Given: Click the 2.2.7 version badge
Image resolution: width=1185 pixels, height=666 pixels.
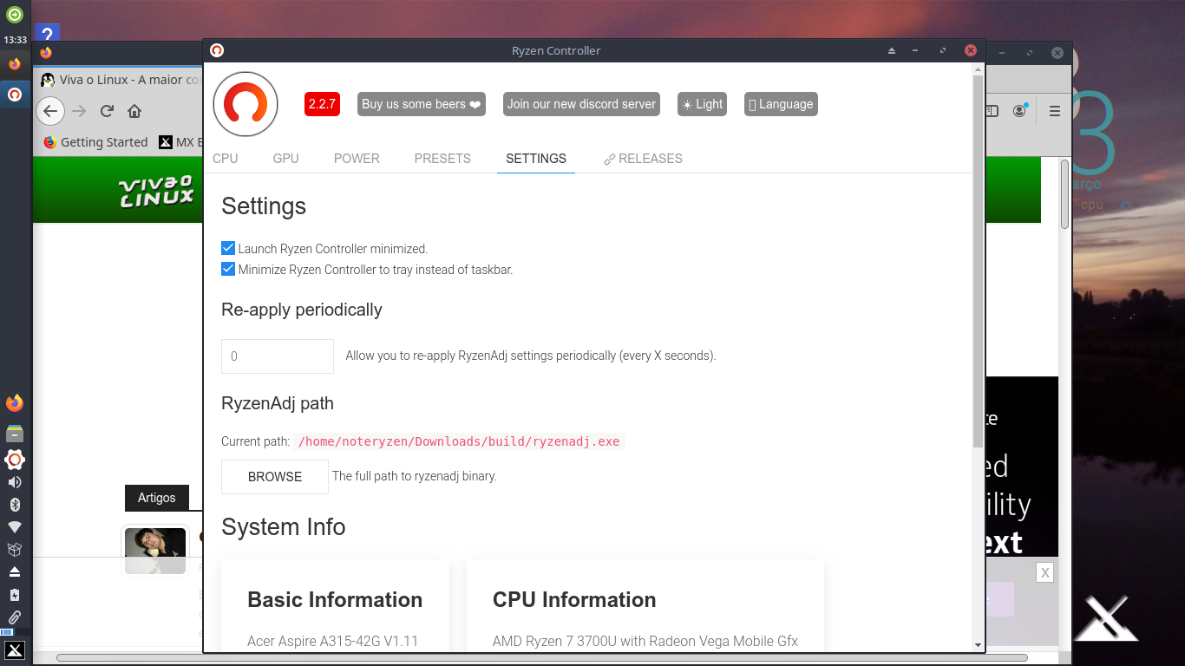Looking at the screenshot, I should pos(322,104).
